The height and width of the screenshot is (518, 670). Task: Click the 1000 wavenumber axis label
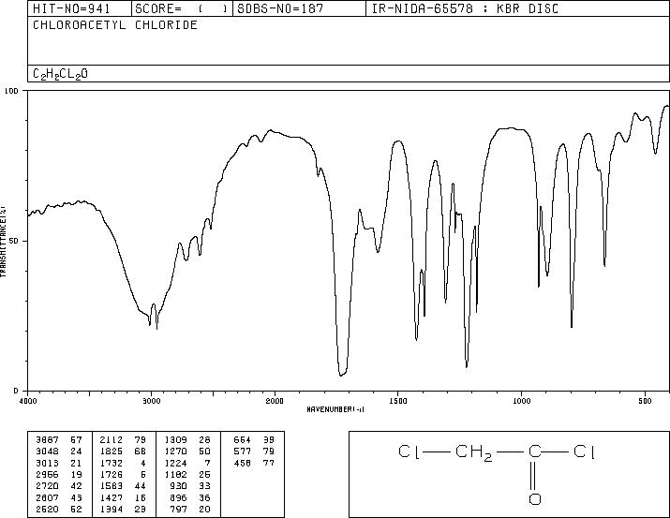click(x=521, y=401)
